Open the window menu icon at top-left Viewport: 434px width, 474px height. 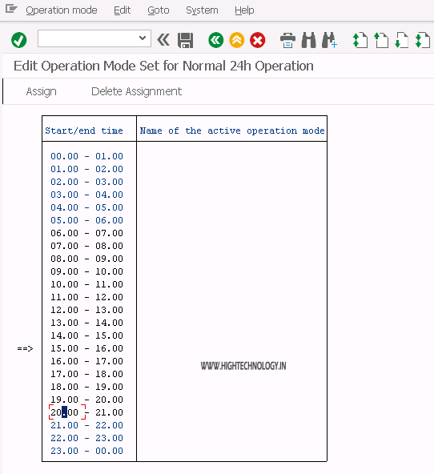(11, 9)
